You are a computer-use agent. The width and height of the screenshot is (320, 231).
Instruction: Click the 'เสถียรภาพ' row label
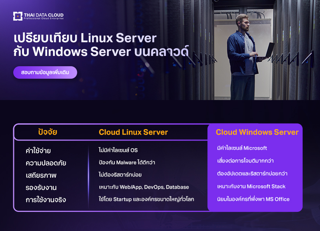point(41,175)
